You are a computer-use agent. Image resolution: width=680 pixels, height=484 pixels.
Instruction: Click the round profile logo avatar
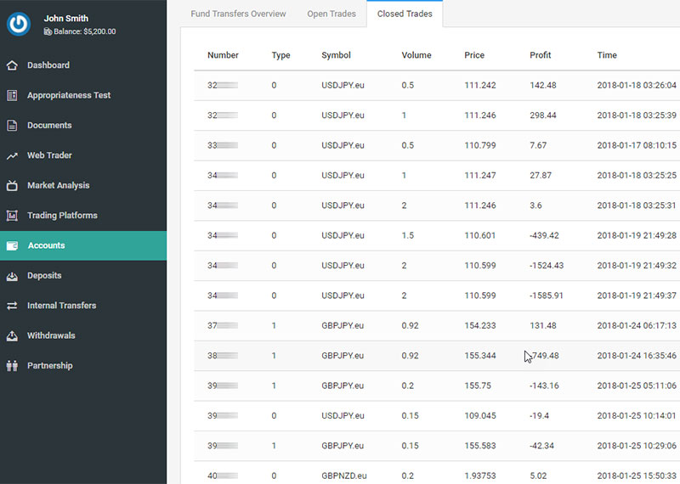(19, 24)
